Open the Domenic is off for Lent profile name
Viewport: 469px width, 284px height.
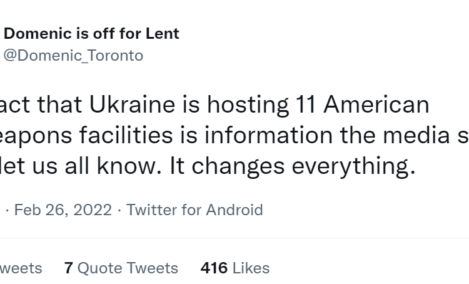coord(91,33)
